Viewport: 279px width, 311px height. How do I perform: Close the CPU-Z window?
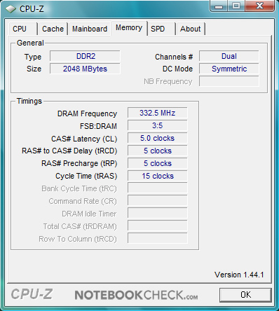[259, 6]
